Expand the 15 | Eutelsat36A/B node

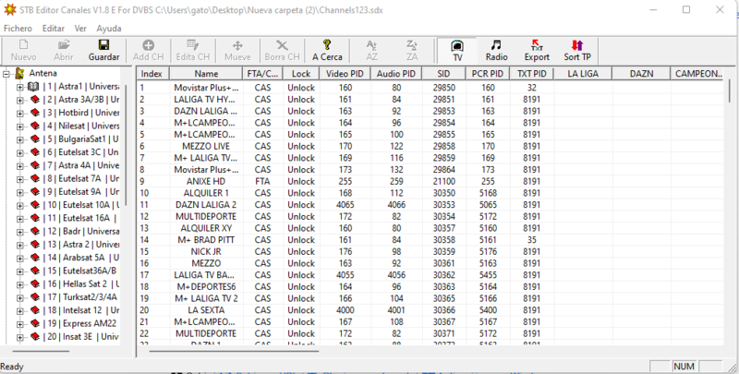[x=19, y=271]
